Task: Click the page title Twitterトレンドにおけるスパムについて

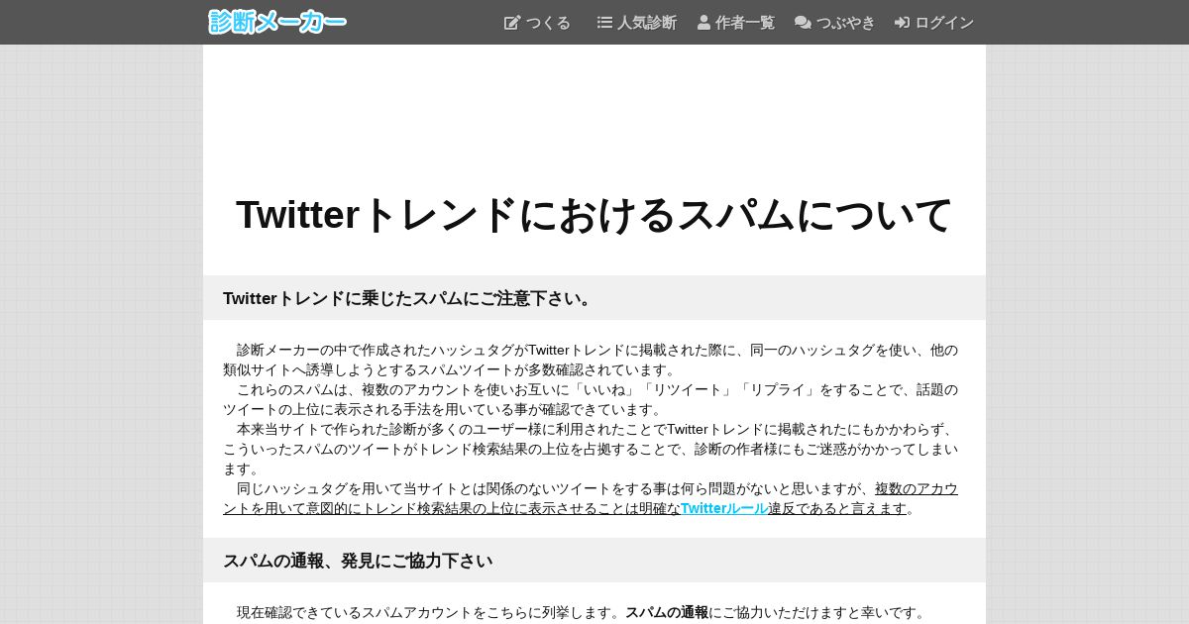Action: pyautogui.click(x=594, y=215)
